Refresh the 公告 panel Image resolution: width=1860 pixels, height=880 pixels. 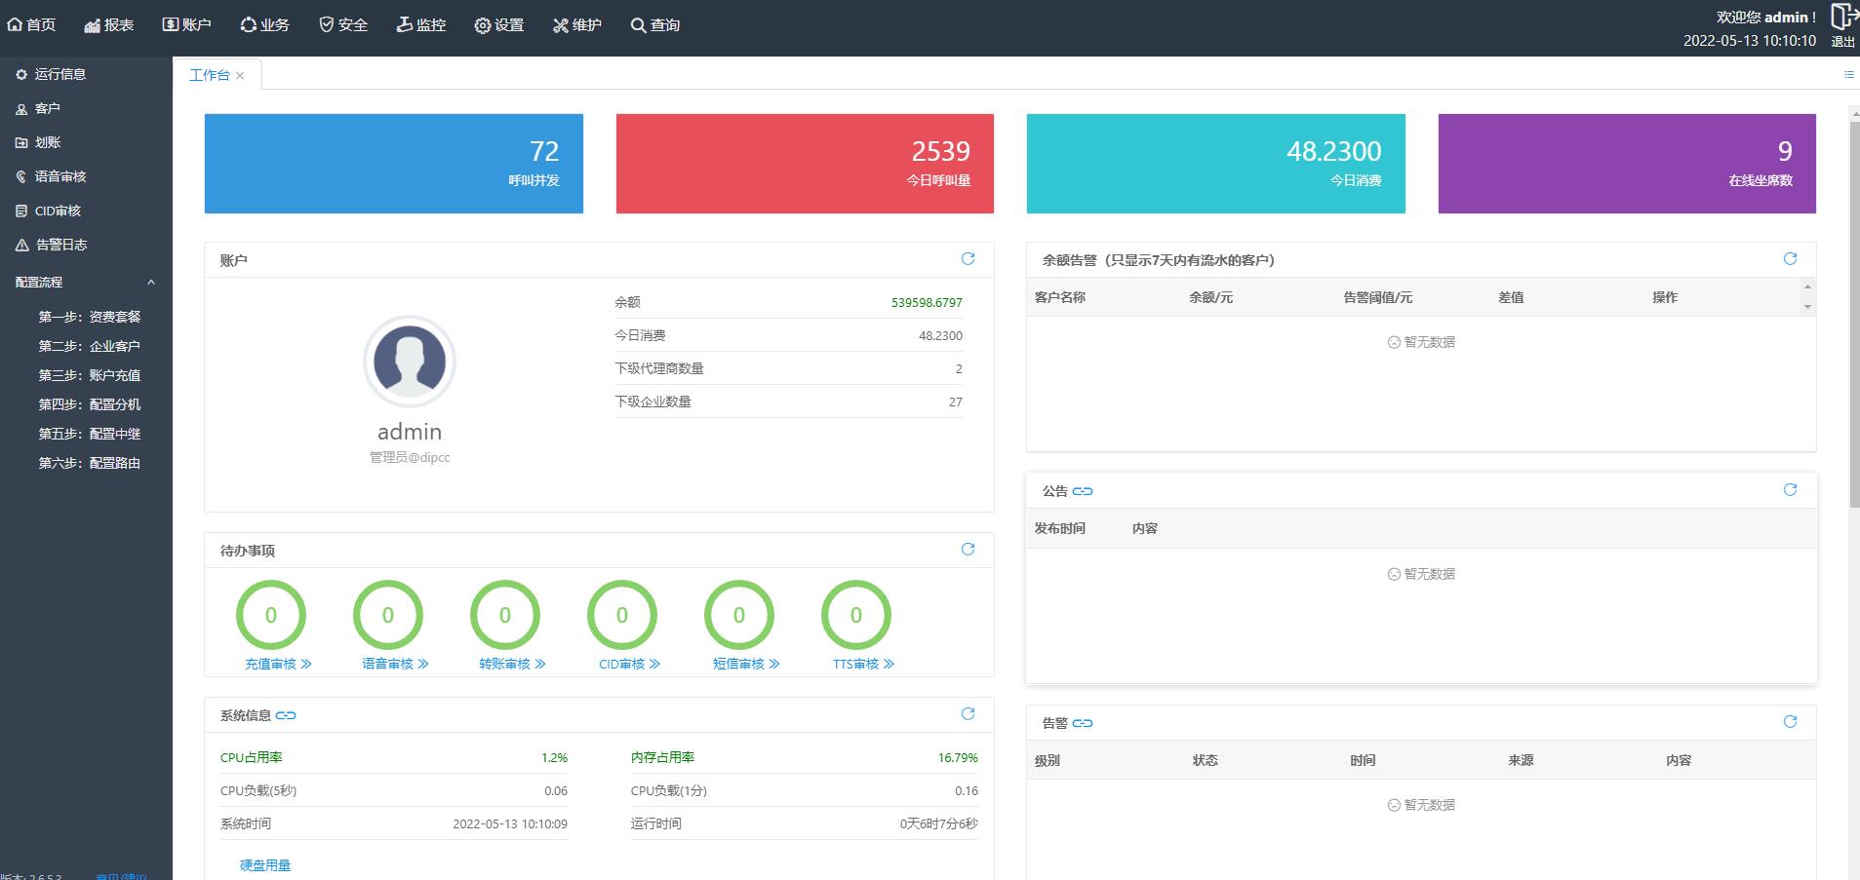(1790, 489)
